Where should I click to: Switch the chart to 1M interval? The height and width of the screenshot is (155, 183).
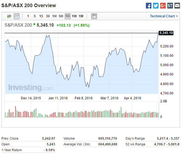81,16
